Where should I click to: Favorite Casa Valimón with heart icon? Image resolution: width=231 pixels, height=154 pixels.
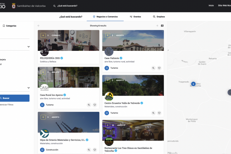(159, 68)
